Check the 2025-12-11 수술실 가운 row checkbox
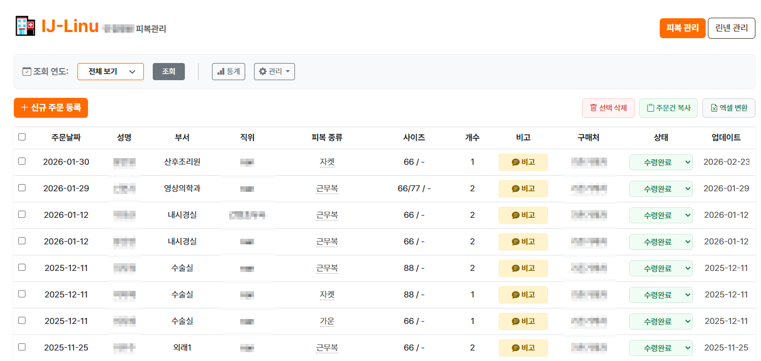Screen dimensions: 761x361 (x=22, y=321)
